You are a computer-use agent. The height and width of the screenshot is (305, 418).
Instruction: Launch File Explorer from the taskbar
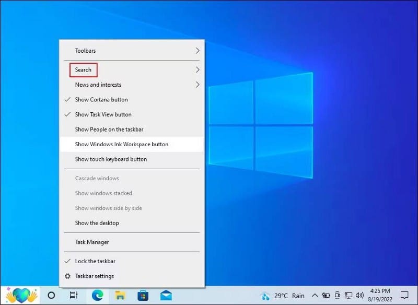[x=120, y=295]
